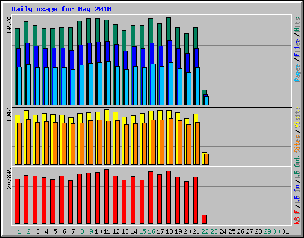Click the light blue Pages bar for day 20
The width and height of the screenshot is (304, 238).
(x=189, y=89)
